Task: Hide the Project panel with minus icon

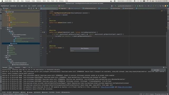Action: (x=39, y=8)
